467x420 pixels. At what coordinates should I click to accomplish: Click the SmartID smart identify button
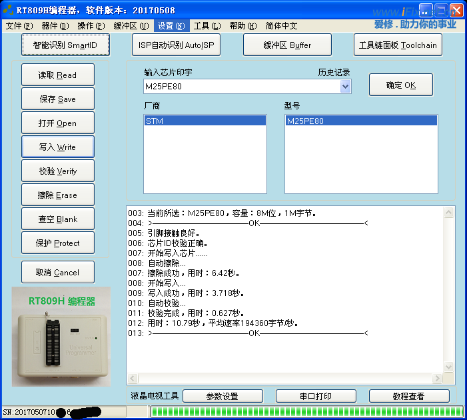pyautogui.click(x=65, y=45)
